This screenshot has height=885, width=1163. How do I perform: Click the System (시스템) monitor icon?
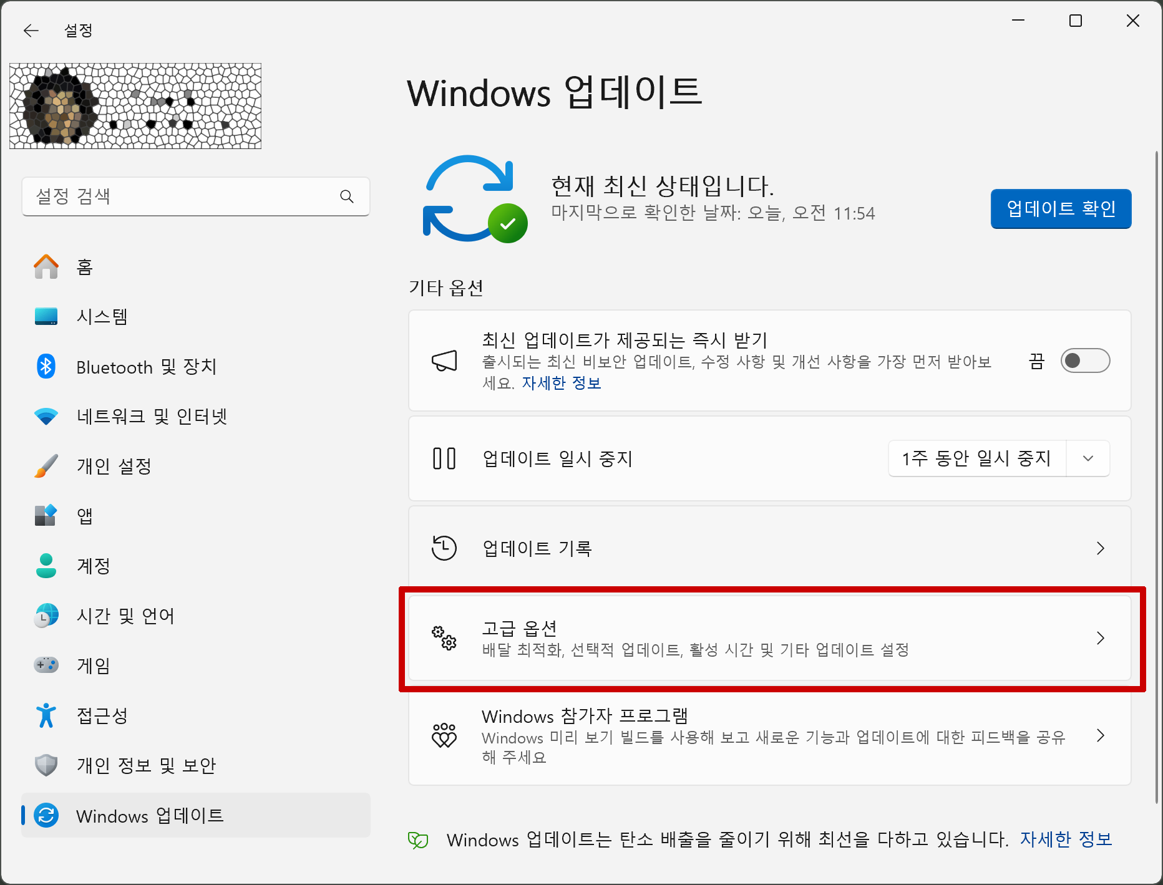click(x=46, y=316)
